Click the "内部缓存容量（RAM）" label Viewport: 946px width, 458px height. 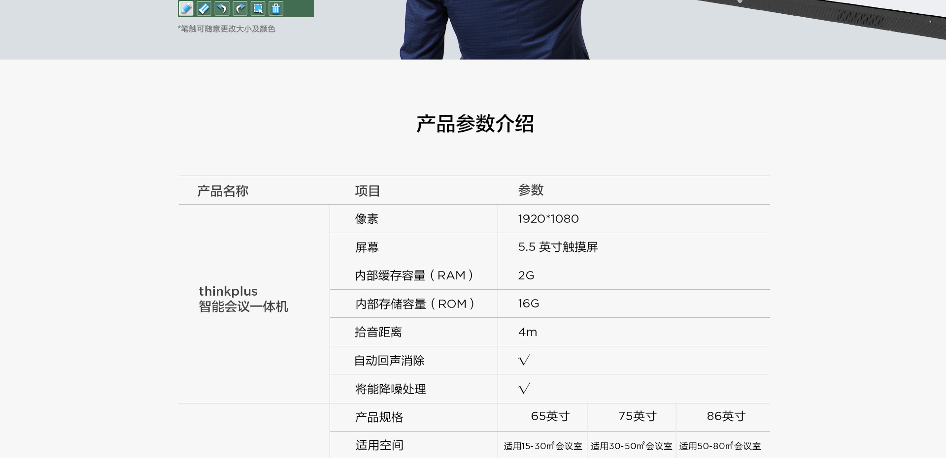pos(414,275)
